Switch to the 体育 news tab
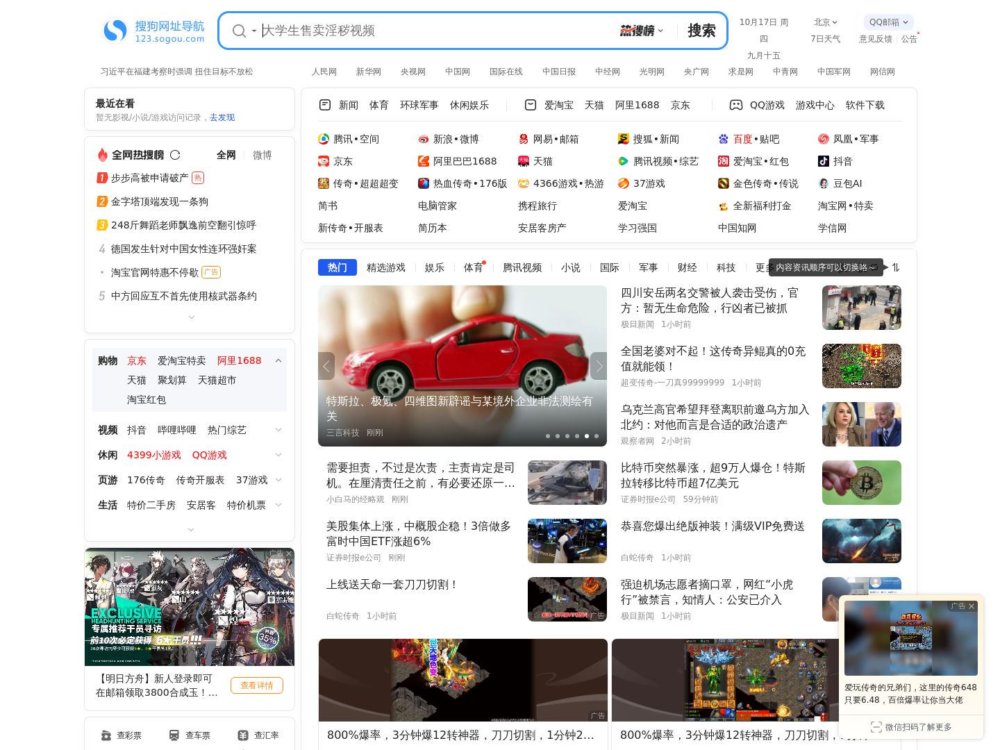 [474, 267]
